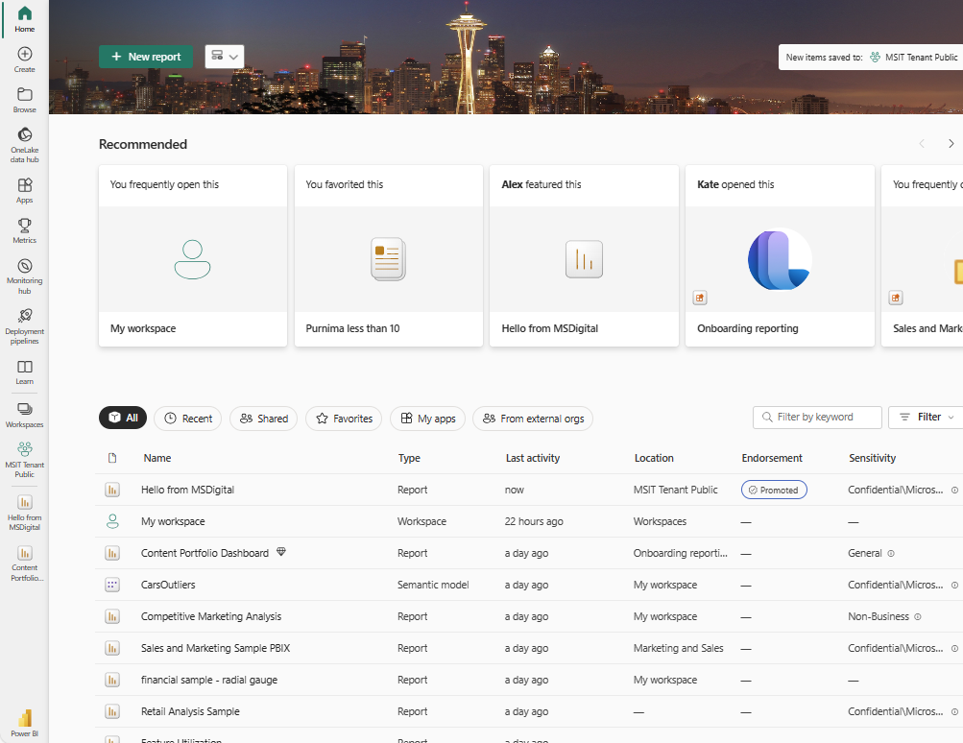Open Metrics in the sidebar

click(25, 231)
